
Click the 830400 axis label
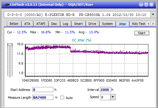point(112,80)
